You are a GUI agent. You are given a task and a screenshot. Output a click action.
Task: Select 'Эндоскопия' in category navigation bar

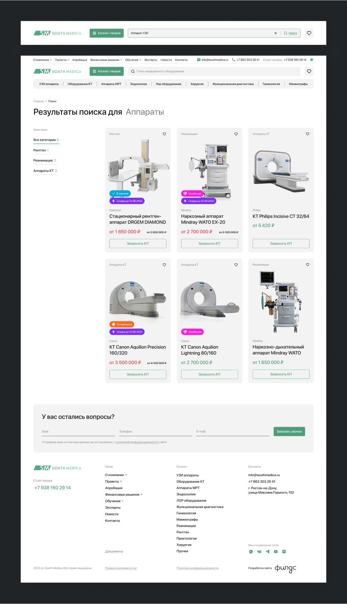point(138,84)
